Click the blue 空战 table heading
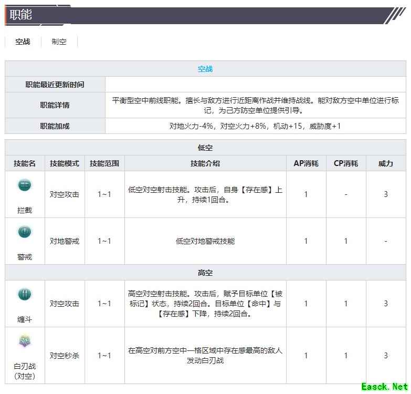Viewport: 411px width, 394px height. pyautogui.click(x=205, y=69)
